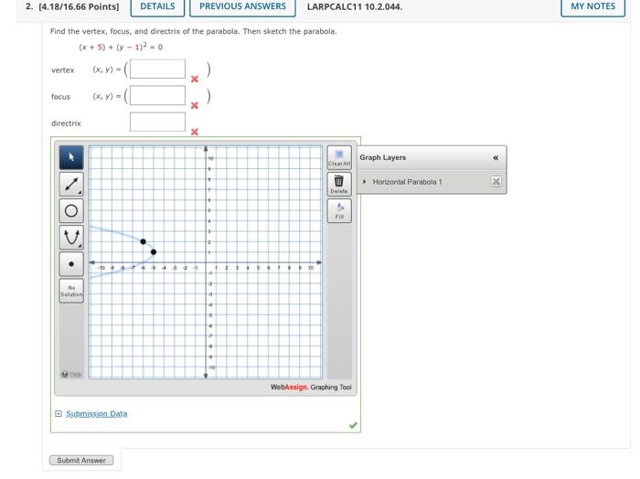Remove the Horizontal Parabola 1 layer
Image resolution: width=640 pixels, height=479 pixels.
496,182
